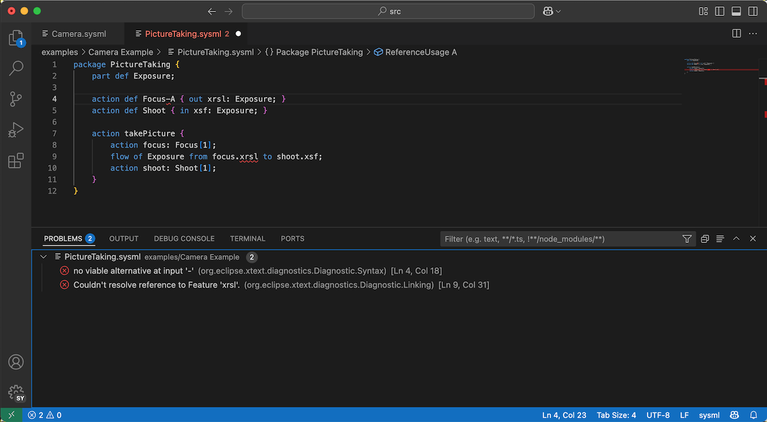Toggle the primary side bar
Image resolution: width=767 pixels, height=422 pixels.
click(x=720, y=12)
